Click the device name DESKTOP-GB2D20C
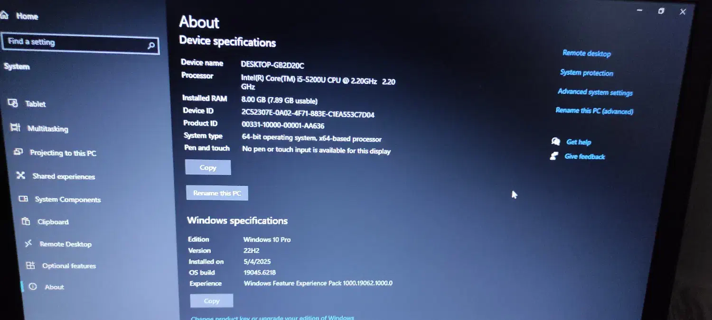The image size is (712, 320). click(272, 65)
